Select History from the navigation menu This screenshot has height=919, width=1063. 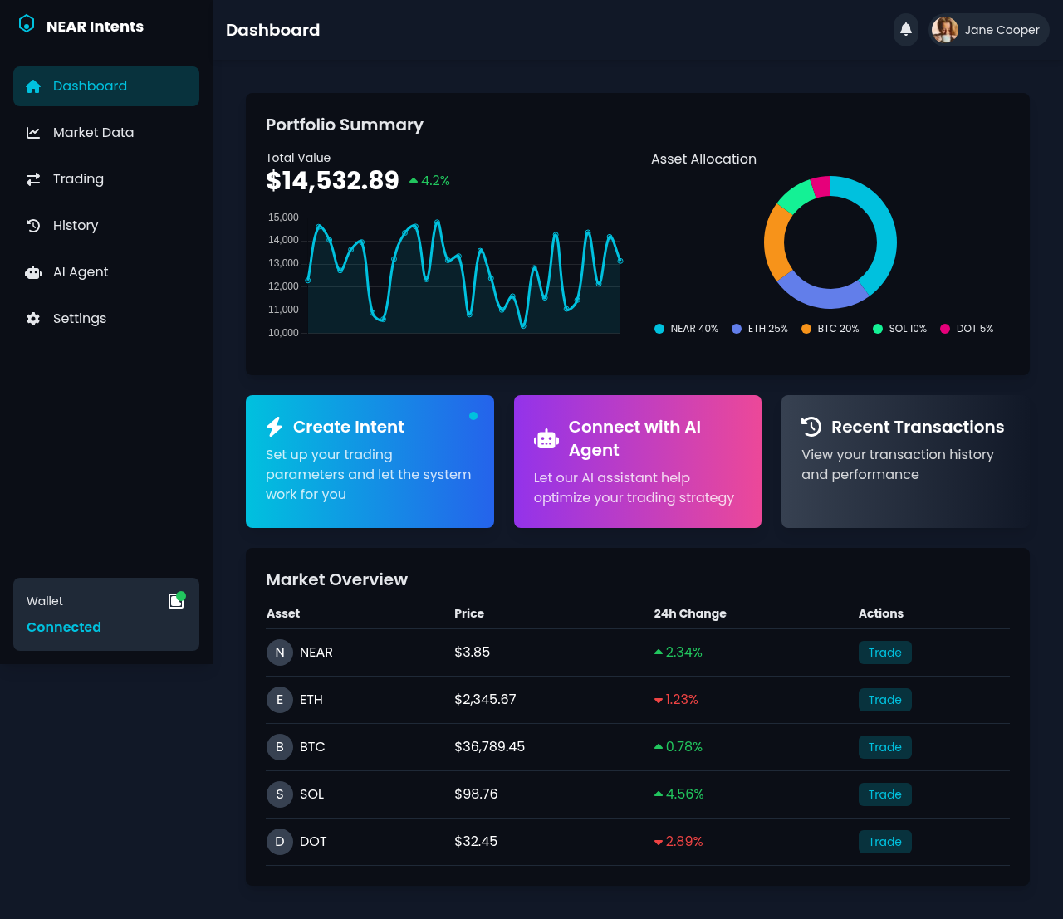click(76, 225)
